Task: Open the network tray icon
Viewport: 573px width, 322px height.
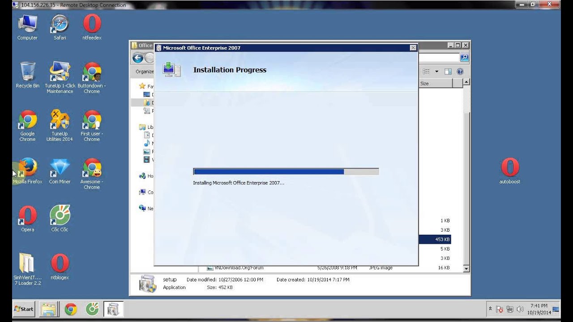Action: tap(509, 309)
